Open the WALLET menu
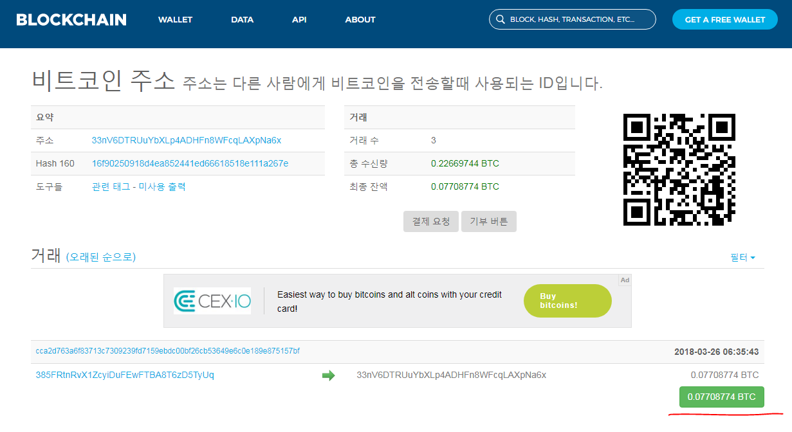The height and width of the screenshot is (432, 792). (174, 19)
